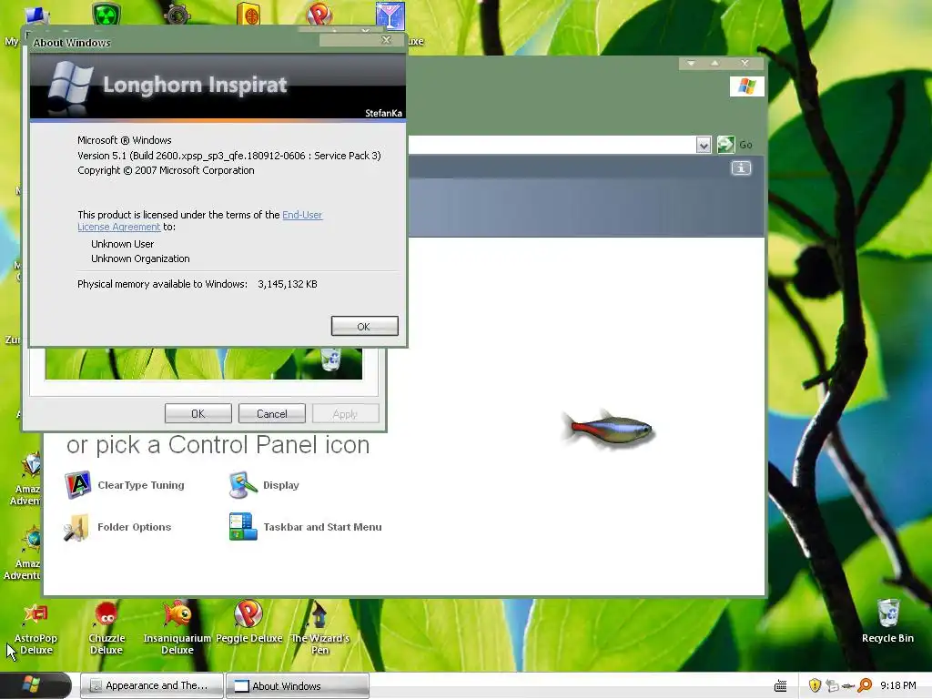Select the Recycle Bin desktop icon
This screenshot has width=932, height=699.
(x=887, y=622)
